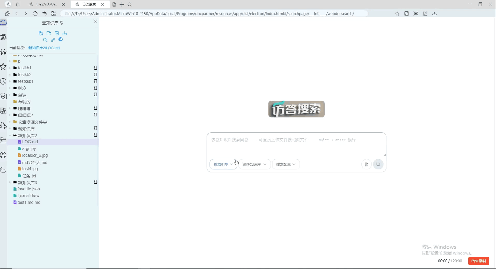
Task: Select the LOG.md file
Action: point(30,142)
